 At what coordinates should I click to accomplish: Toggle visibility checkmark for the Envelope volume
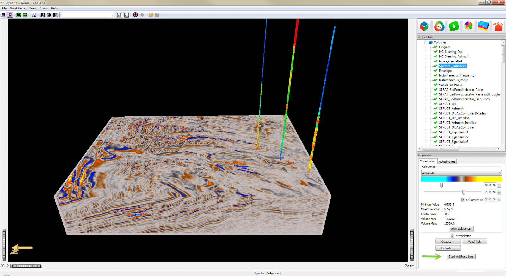click(435, 71)
